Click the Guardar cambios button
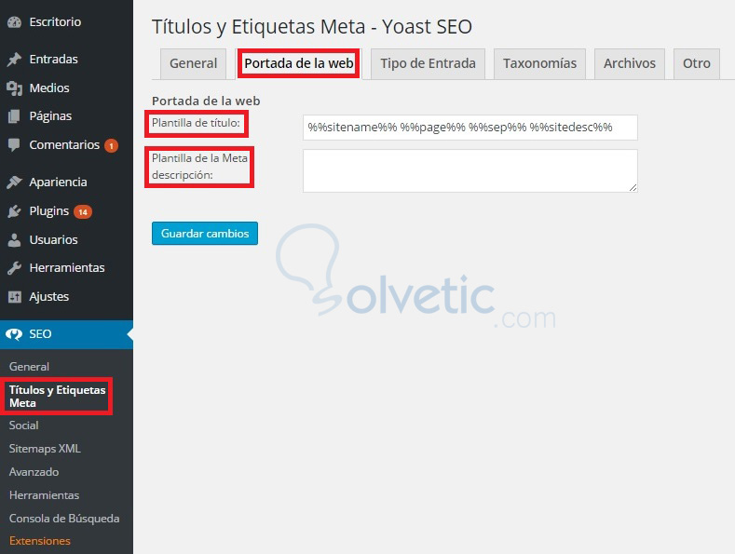 point(205,234)
